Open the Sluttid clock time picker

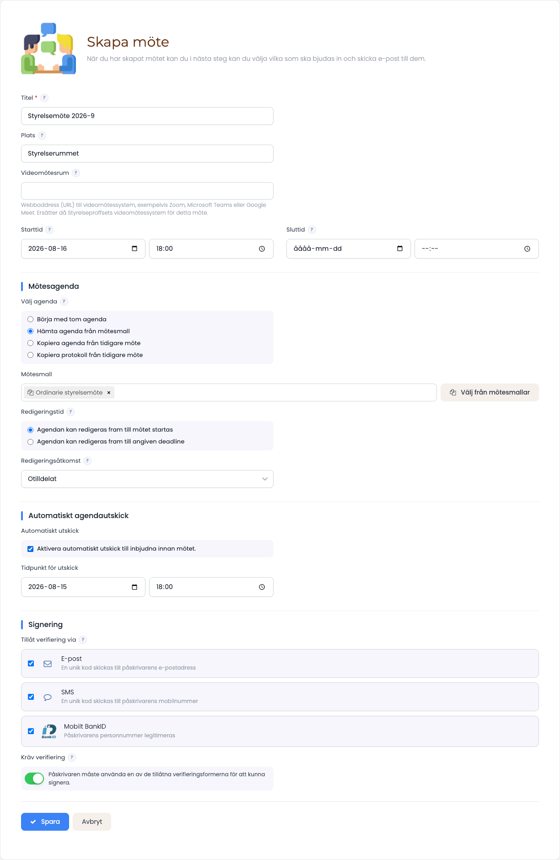tap(527, 249)
